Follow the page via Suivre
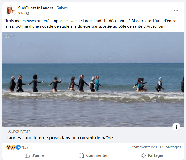The height and width of the screenshot is (160, 186). pyautogui.click(x=62, y=8)
